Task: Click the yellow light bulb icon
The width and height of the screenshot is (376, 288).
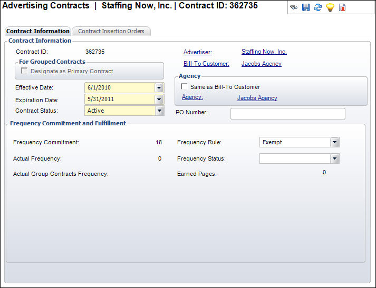Action: point(330,8)
